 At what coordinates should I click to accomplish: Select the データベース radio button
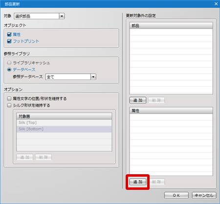click(x=9, y=70)
